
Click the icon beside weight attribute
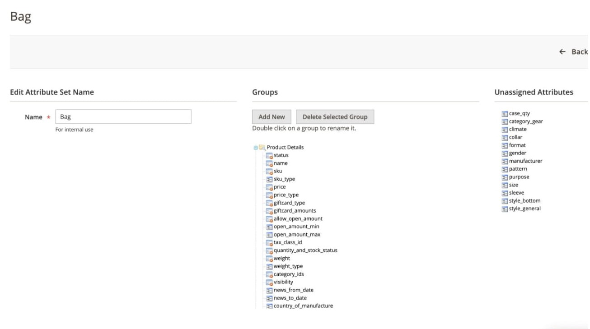point(269,259)
